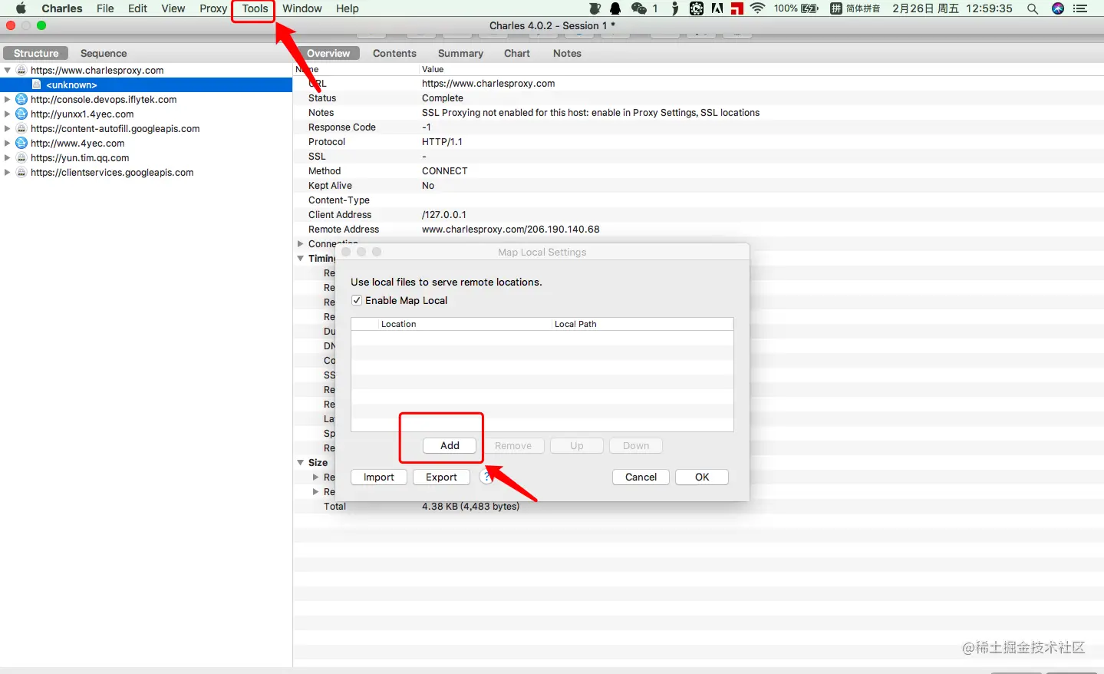
Task: Click the Local Path column header
Action: (643, 324)
